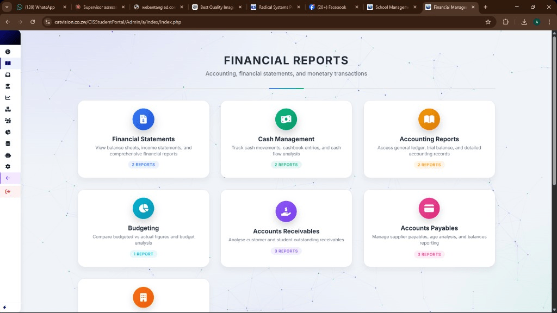Viewport: 557px width, 313px height.
Task: Click the page vertical scrollbar thumb
Action: (554, 110)
